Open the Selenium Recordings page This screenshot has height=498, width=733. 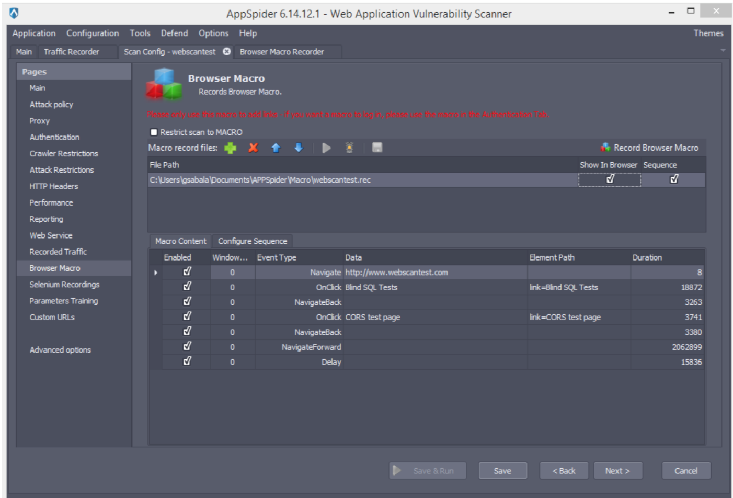64,285
